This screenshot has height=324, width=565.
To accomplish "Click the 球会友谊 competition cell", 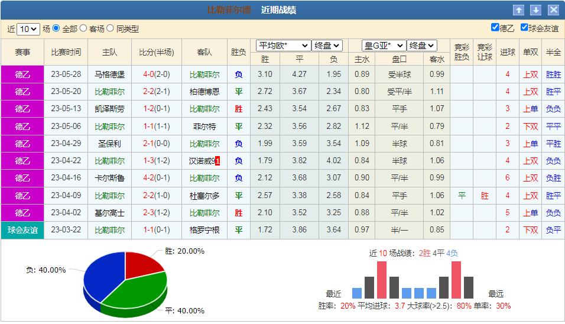I will tap(22, 230).
